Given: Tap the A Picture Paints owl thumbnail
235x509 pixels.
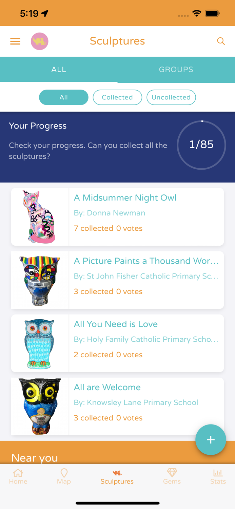Looking at the screenshot, I should click(x=40, y=280).
